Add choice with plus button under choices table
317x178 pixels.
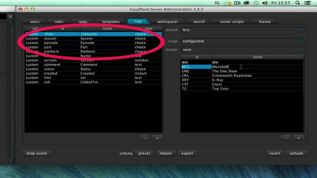click(x=299, y=138)
